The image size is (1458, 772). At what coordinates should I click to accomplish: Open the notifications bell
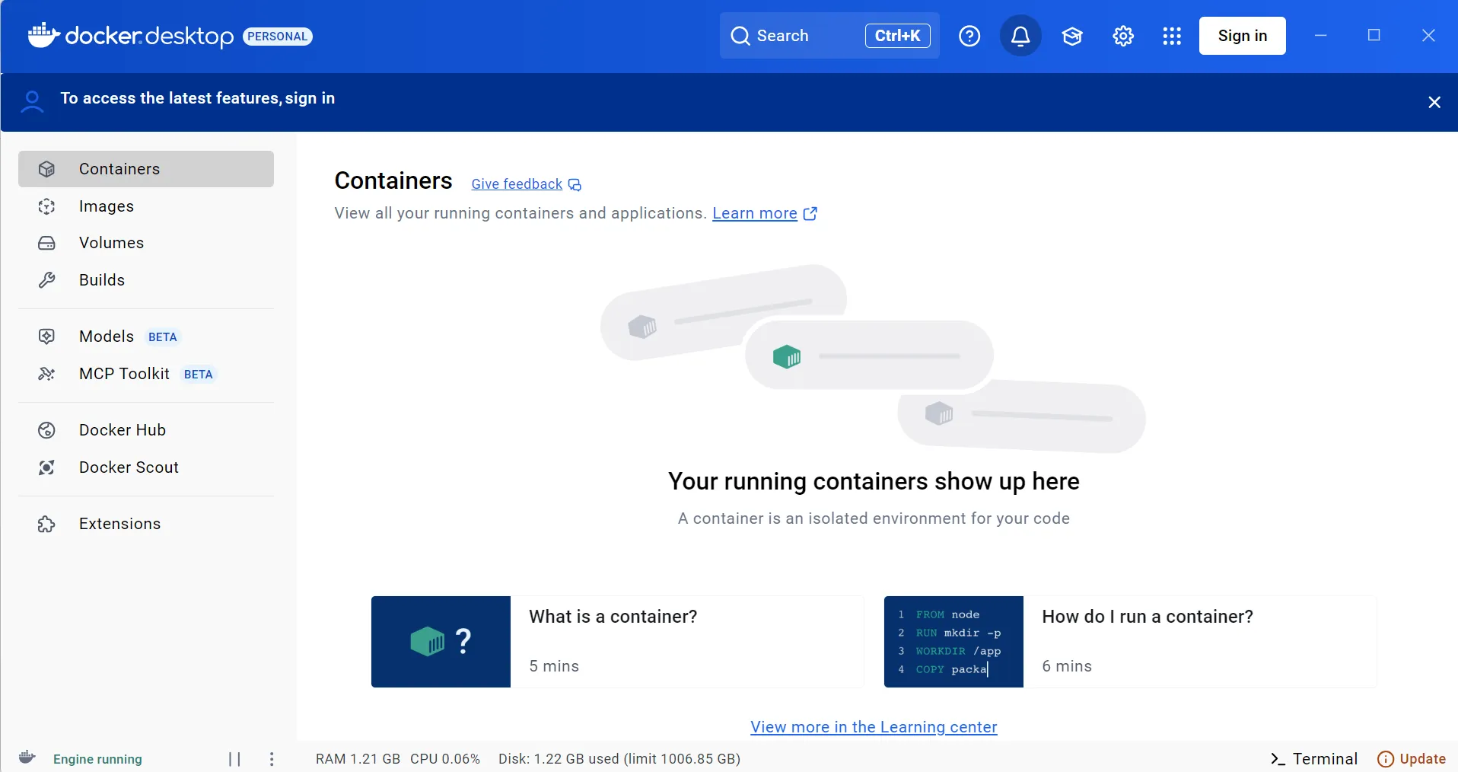[x=1020, y=36]
